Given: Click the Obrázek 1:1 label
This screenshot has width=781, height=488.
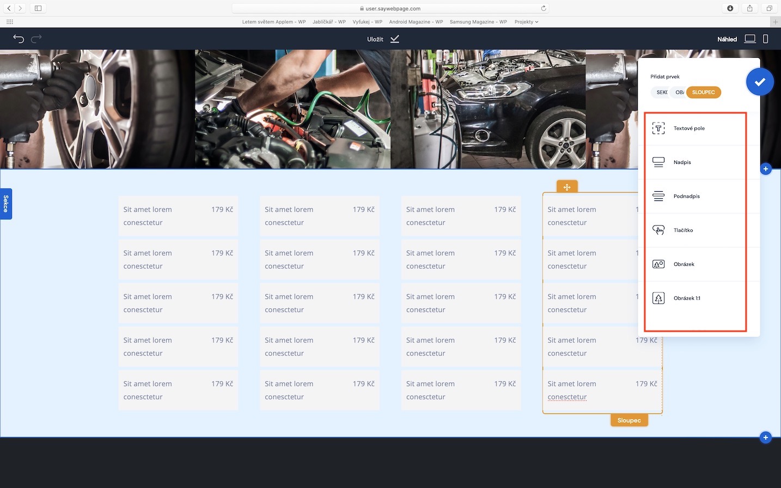Looking at the screenshot, I should 687,298.
